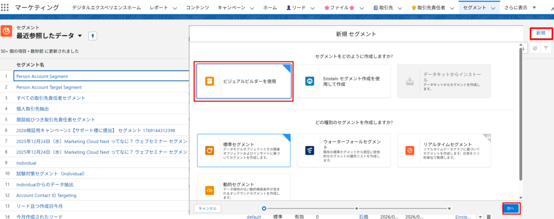554x219 pixels.
Task: Open the Account Contact ID Targeting link
Action: pyautogui.click(x=47, y=195)
